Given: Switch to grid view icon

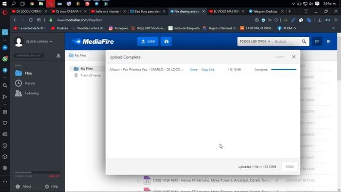Looking at the screenshot, I should [329, 42].
